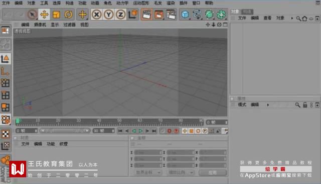Toggle parameter keyframe recording button

point(205,131)
